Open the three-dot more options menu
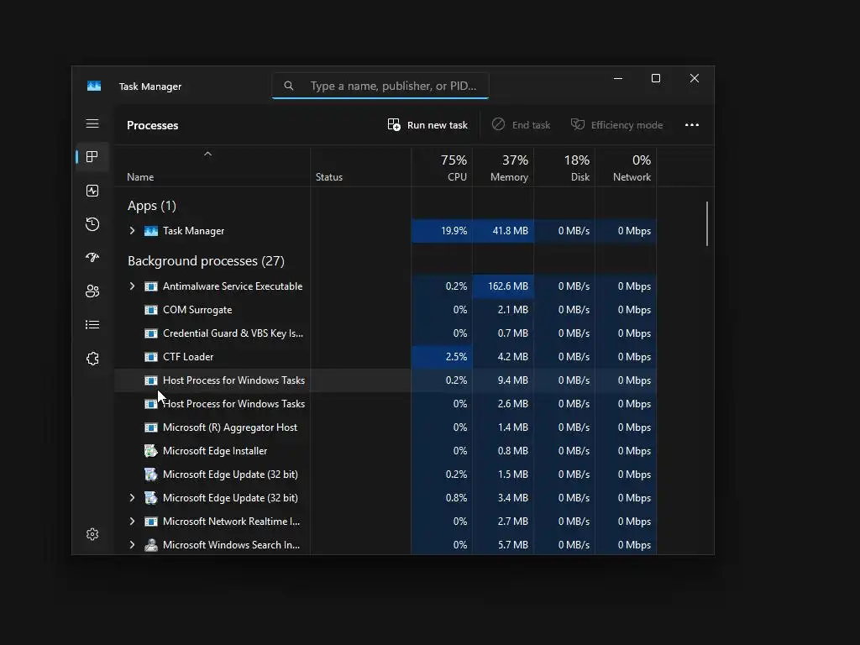 click(692, 125)
